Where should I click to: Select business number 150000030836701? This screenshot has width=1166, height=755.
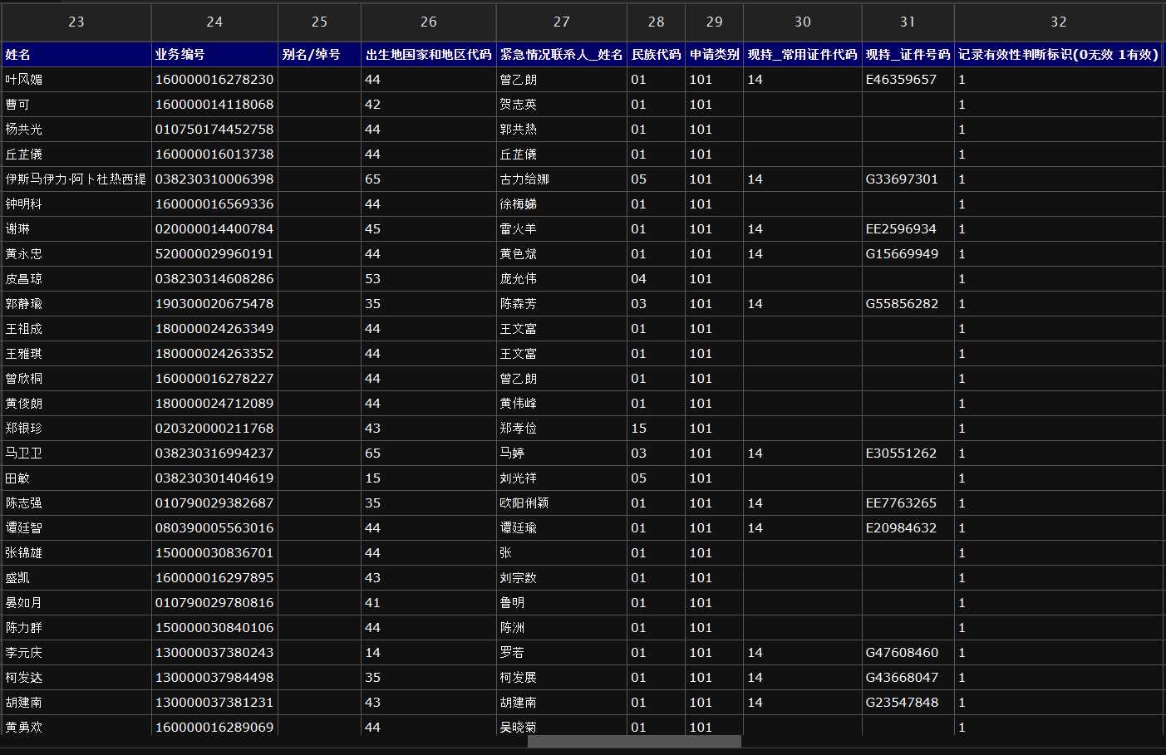pos(214,553)
